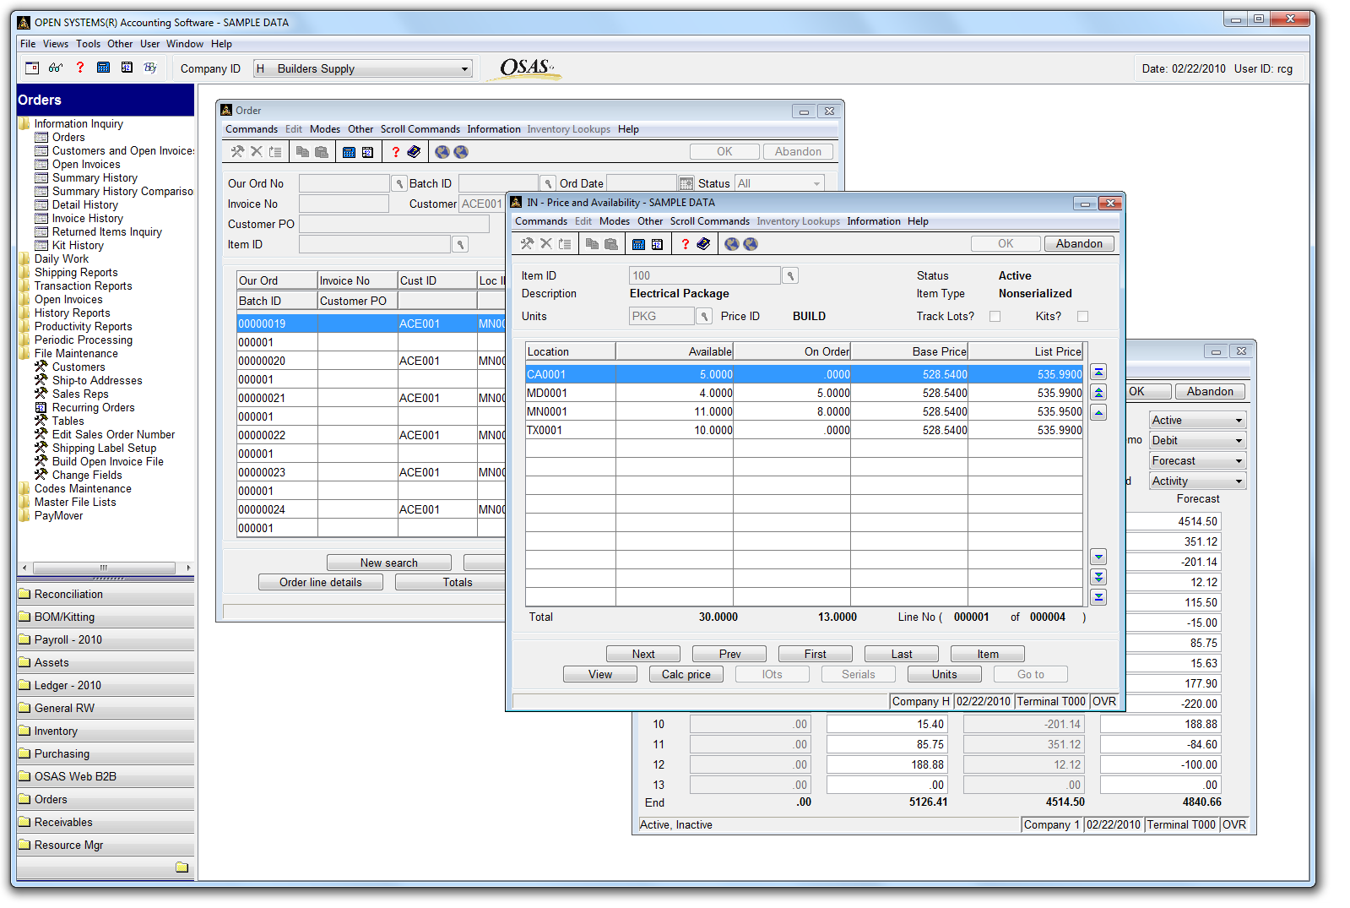Screen dimensions: 1350x908
Task: Open calendar icon in Price and Availability toolbar
Action: click(657, 244)
